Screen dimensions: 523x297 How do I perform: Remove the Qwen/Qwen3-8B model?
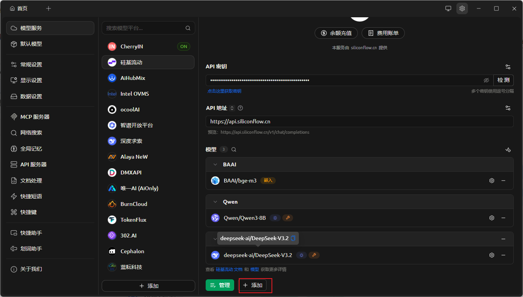coord(503,218)
